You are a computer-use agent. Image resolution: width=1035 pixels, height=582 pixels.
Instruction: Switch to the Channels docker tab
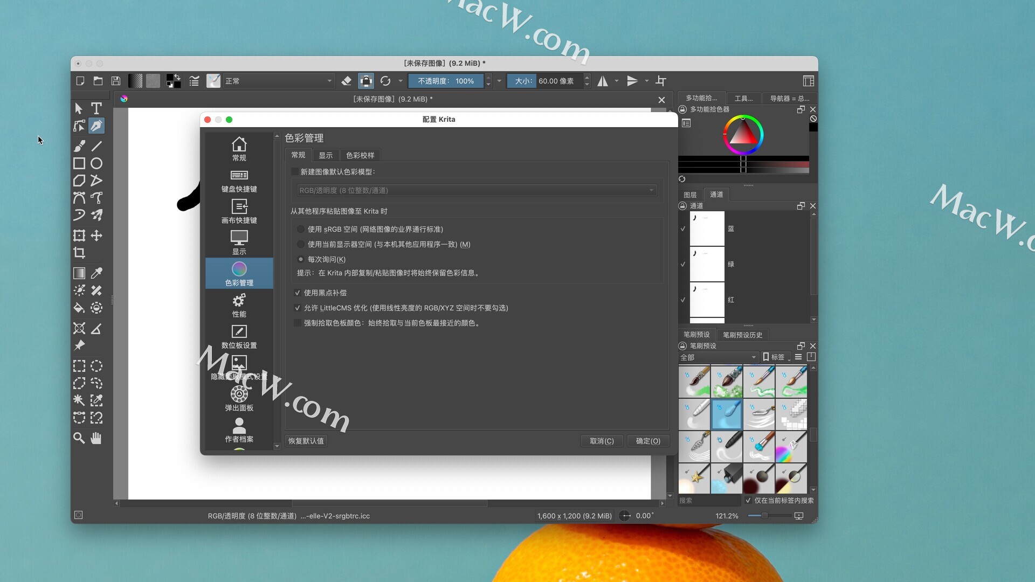[x=716, y=194]
